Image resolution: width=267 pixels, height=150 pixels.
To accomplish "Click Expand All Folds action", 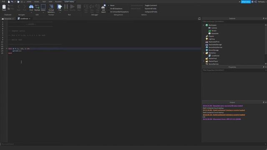I will tap(151, 9).
